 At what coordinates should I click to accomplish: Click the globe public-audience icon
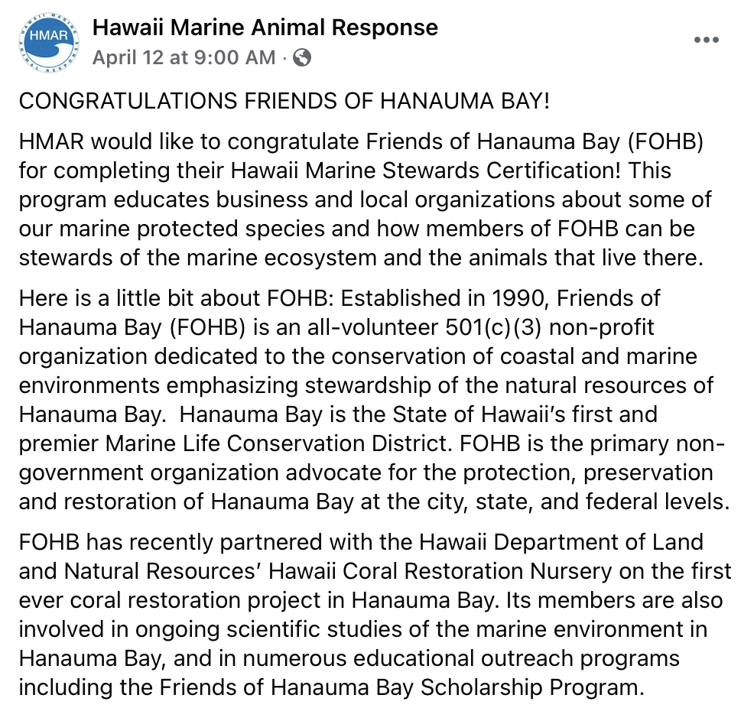pos(302,58)
